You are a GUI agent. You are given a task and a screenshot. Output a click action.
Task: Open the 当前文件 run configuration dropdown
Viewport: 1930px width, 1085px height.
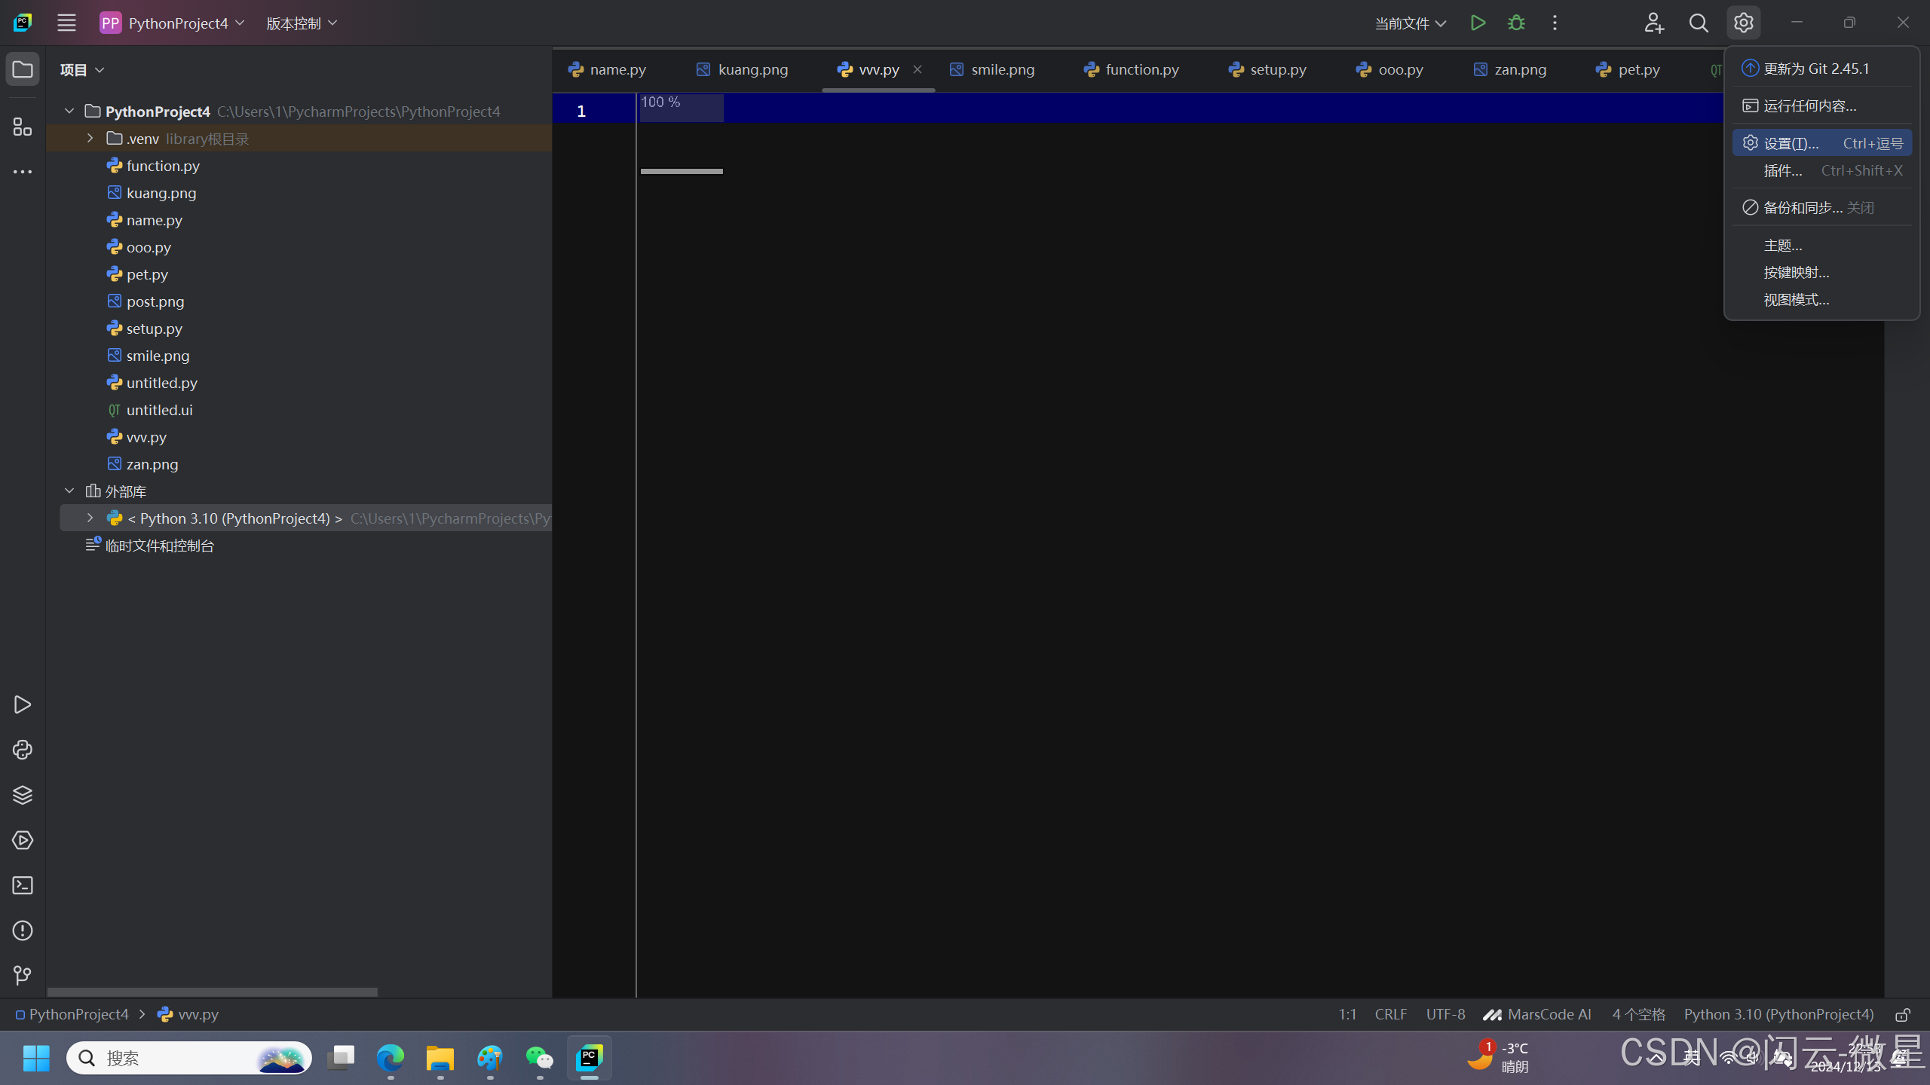pos(1410,23)
